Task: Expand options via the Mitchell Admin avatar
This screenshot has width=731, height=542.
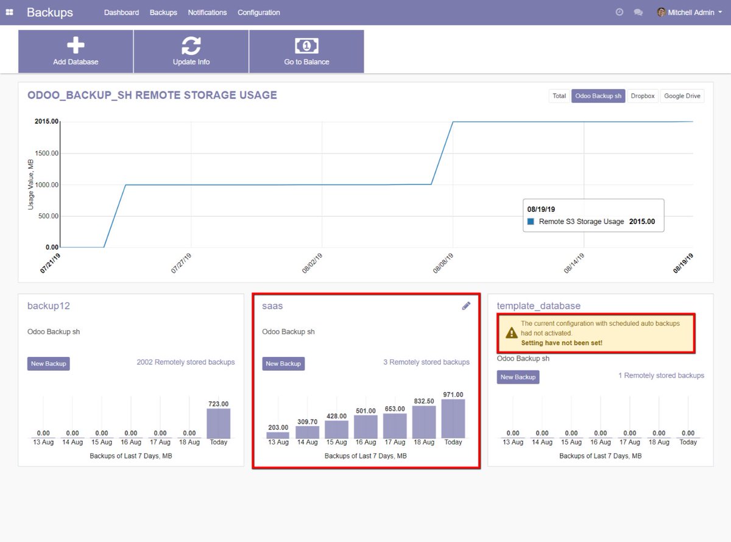Action: pyautogui.click(x=661, y=12)
